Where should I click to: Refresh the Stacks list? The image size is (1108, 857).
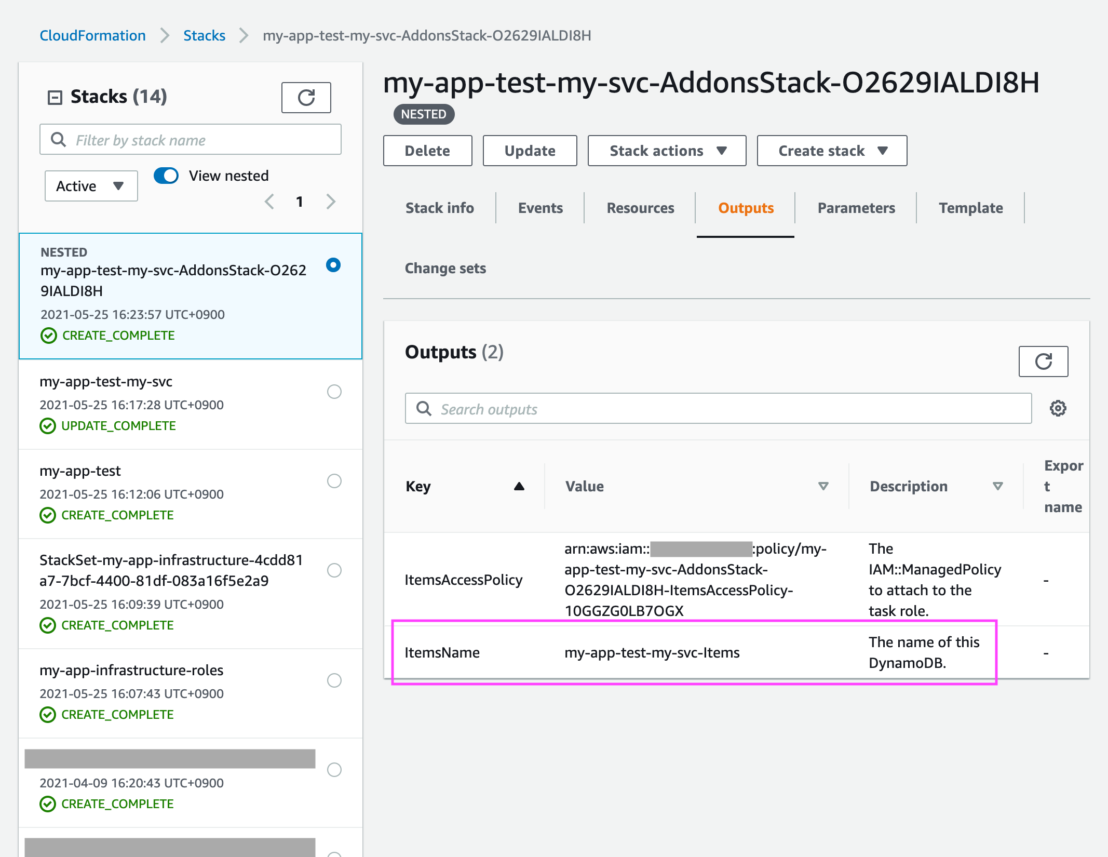click(x=306, y=98)
